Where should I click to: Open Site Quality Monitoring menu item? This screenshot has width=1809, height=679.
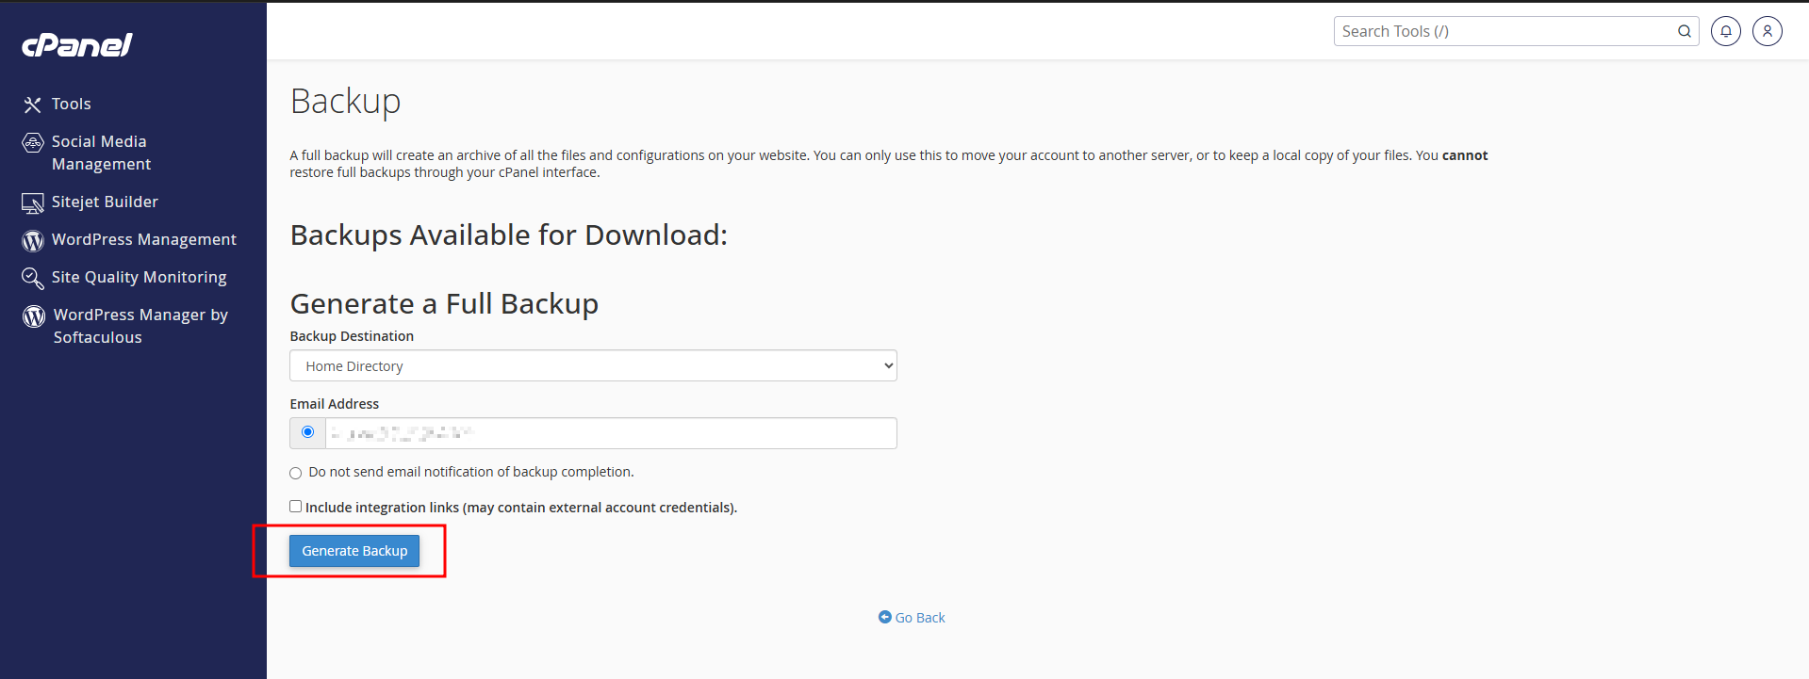pyautogui.click(x=140, y=277)
